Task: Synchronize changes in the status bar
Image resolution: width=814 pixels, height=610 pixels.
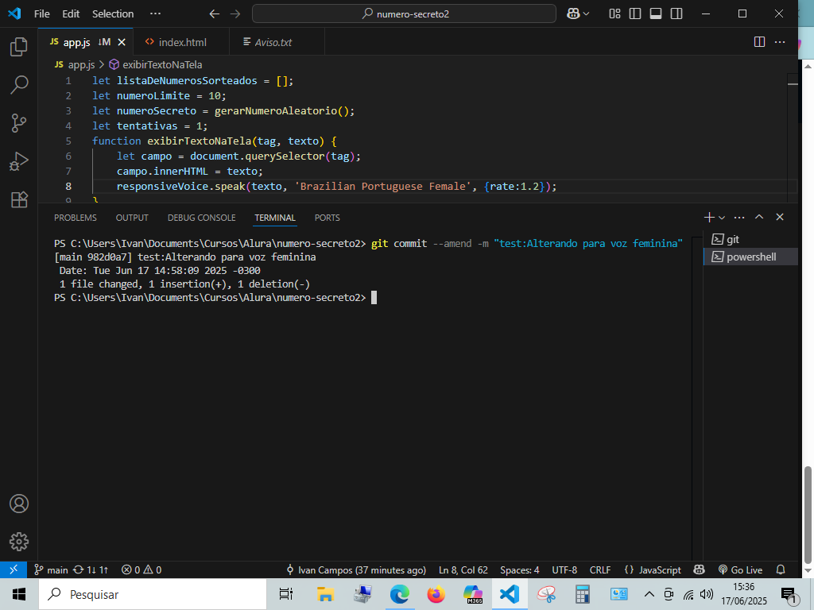Action: (91, 569)
